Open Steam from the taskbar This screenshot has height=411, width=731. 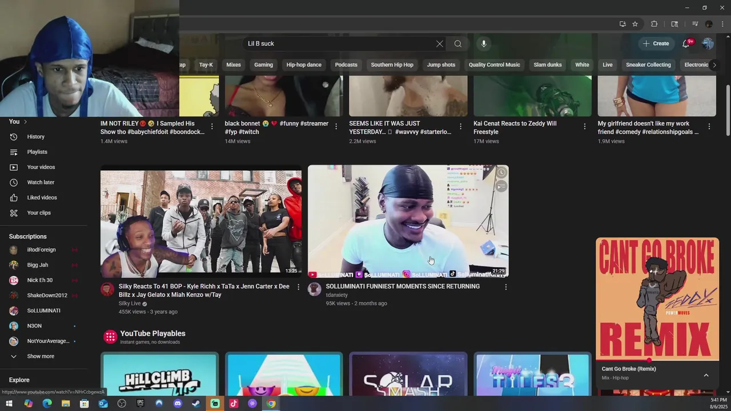196,404
